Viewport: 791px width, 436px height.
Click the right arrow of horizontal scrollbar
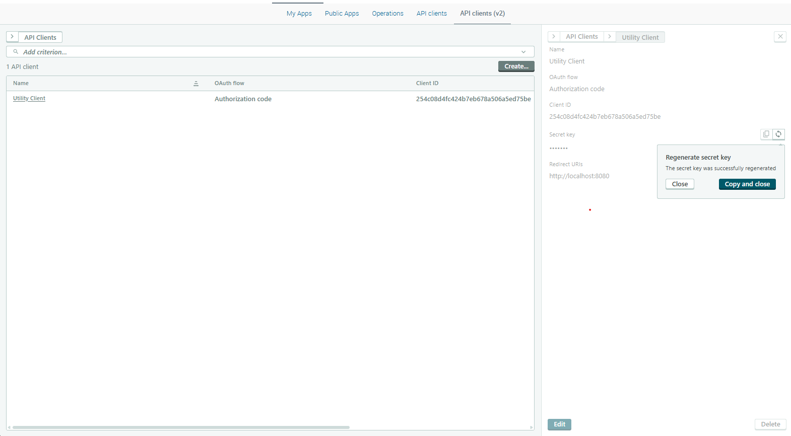pyautogui.click(x=531, y=427)
